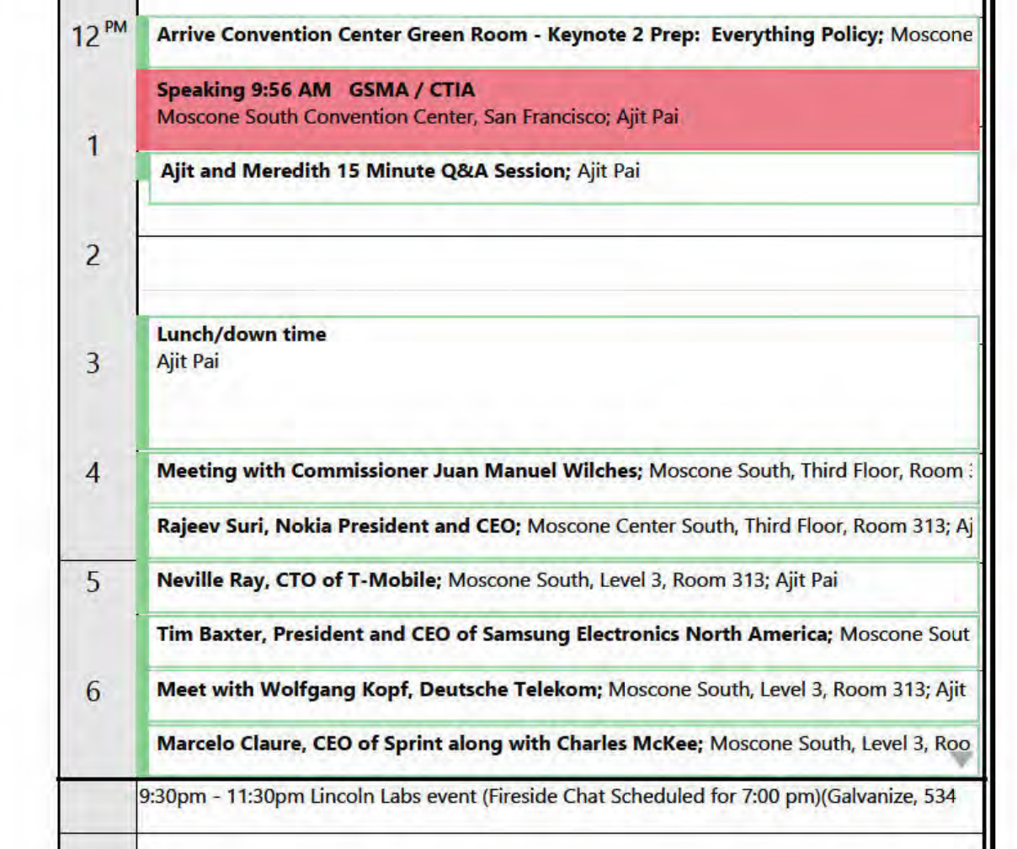Select the Lunch/down time appointment
1017x849 pixels.
click(559, 383)
